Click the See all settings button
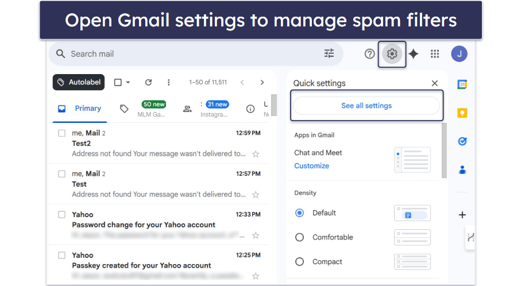 366,106
